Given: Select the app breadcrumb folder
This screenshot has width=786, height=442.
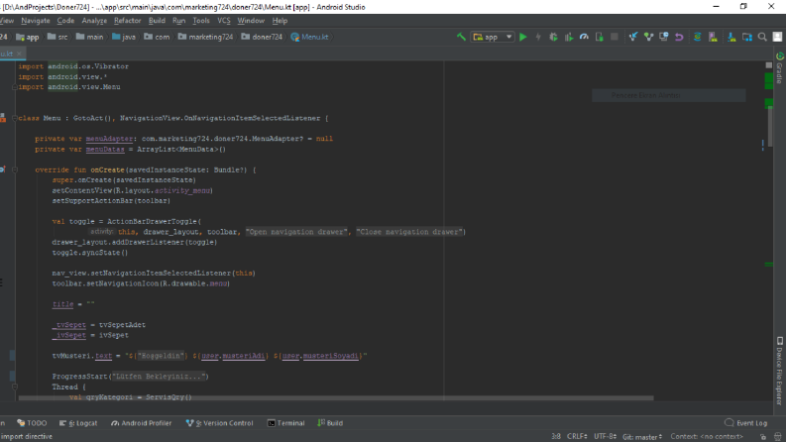Looking at the screenshot, I should (x=28, y=37).
